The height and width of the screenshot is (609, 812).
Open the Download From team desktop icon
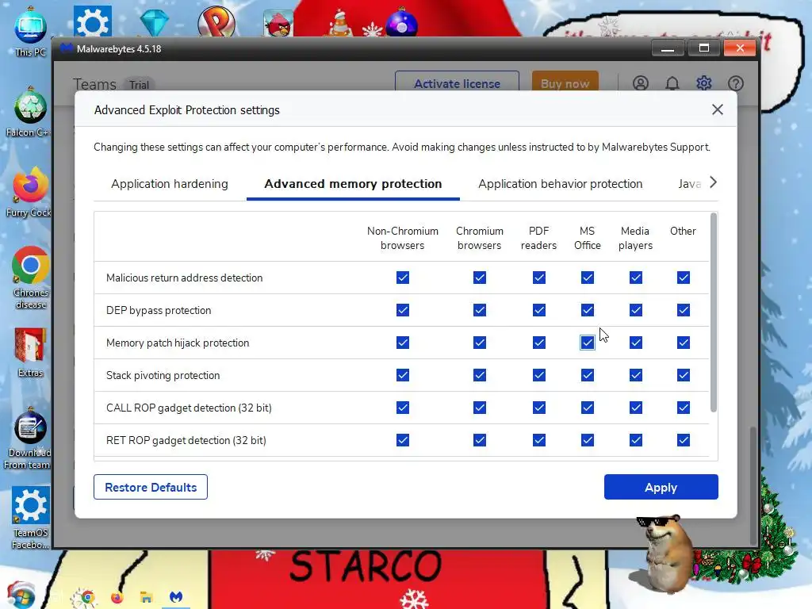(30, 439)
